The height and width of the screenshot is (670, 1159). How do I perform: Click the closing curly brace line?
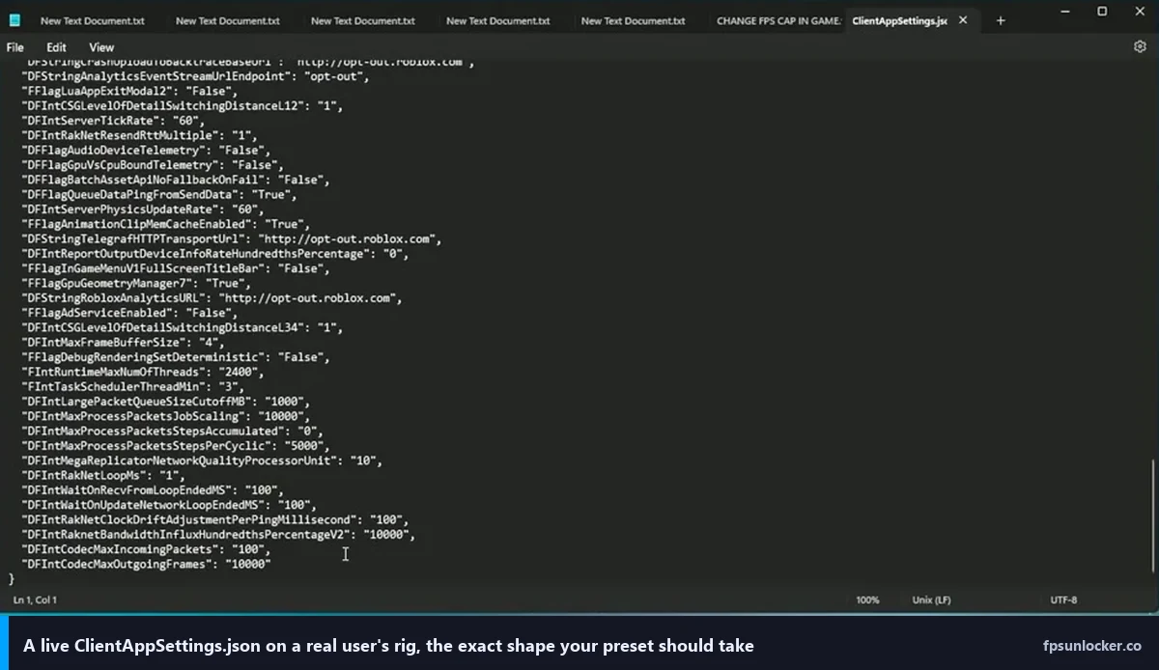point(12,579)
